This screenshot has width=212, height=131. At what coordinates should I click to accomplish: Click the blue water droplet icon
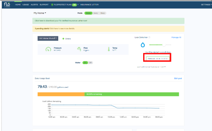click(x=143, y=45)
